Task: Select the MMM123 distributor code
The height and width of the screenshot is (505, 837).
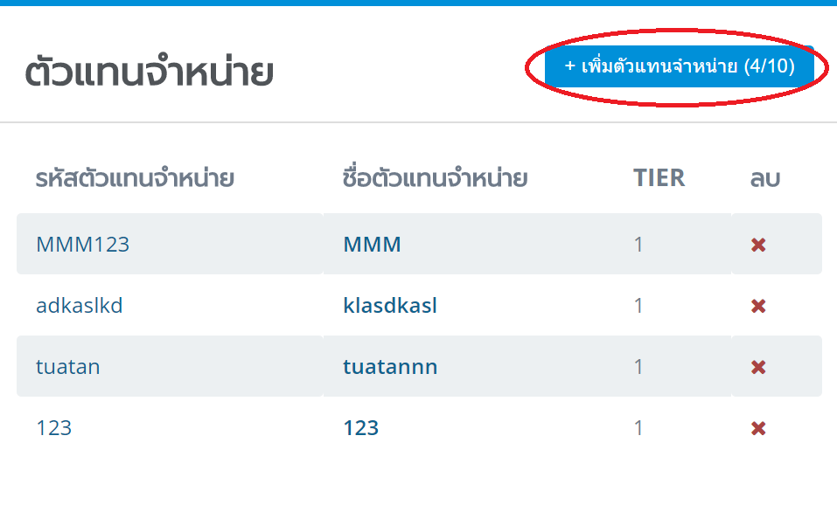Action: (x=83, y=245)
